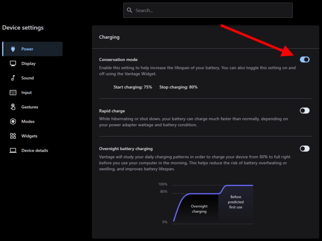Click the magnifier icon in the search bar

[129, 10]
